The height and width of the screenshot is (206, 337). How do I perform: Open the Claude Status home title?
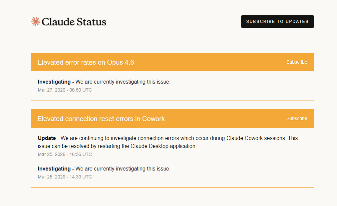(x=74, y=22)
